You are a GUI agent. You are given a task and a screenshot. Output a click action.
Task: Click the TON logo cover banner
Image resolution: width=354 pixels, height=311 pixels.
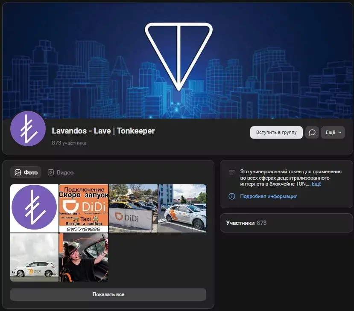pyautogui.click(x=178, y=61)
